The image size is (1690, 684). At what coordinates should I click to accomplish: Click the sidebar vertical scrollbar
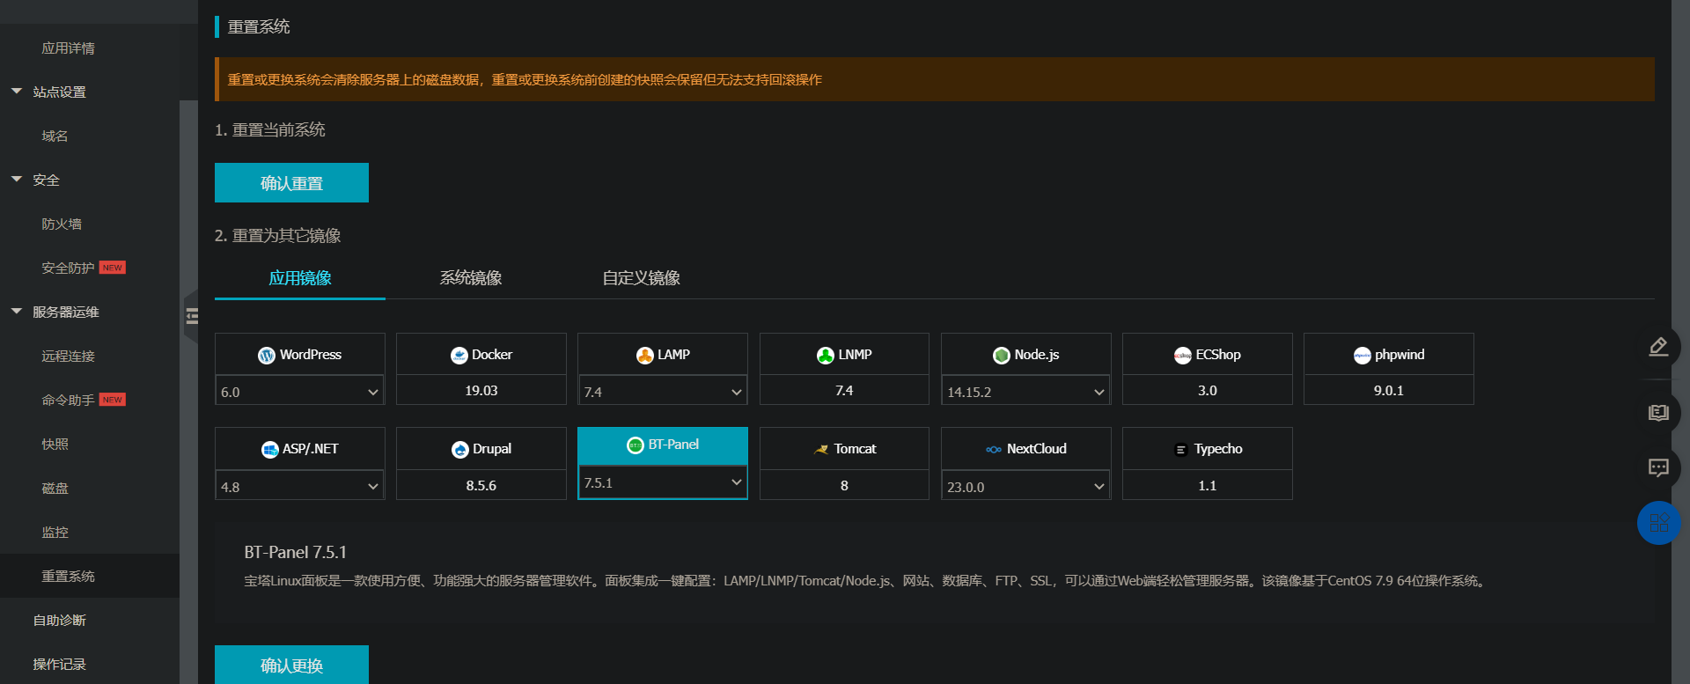(x=188, y=392)
